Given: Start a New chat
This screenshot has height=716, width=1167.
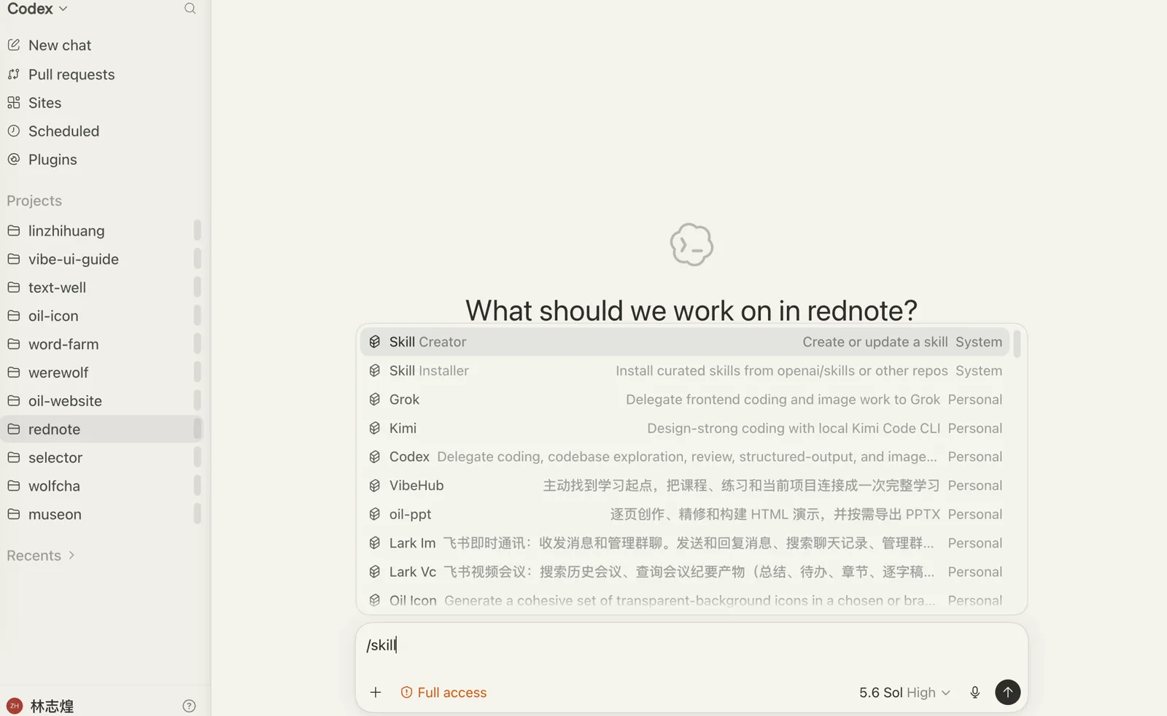Looking at the screenshot, I should point(101,45).
